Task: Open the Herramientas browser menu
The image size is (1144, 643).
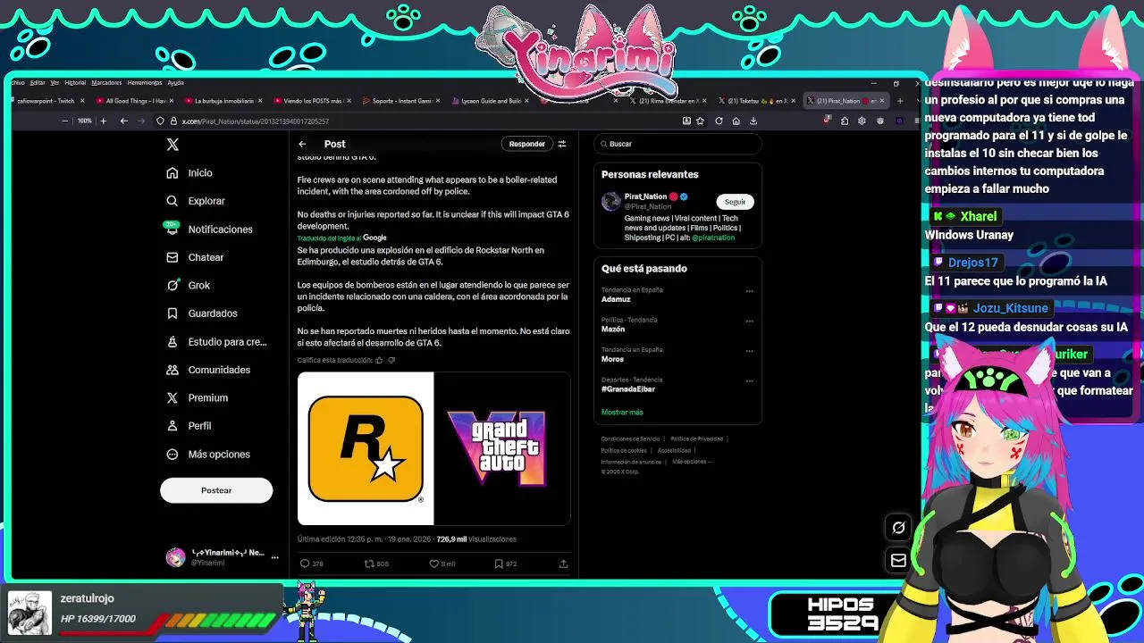Action: point(145,82)
